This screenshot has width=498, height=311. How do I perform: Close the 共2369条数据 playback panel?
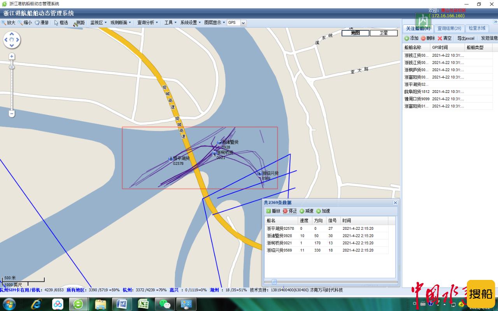(395, 203)
